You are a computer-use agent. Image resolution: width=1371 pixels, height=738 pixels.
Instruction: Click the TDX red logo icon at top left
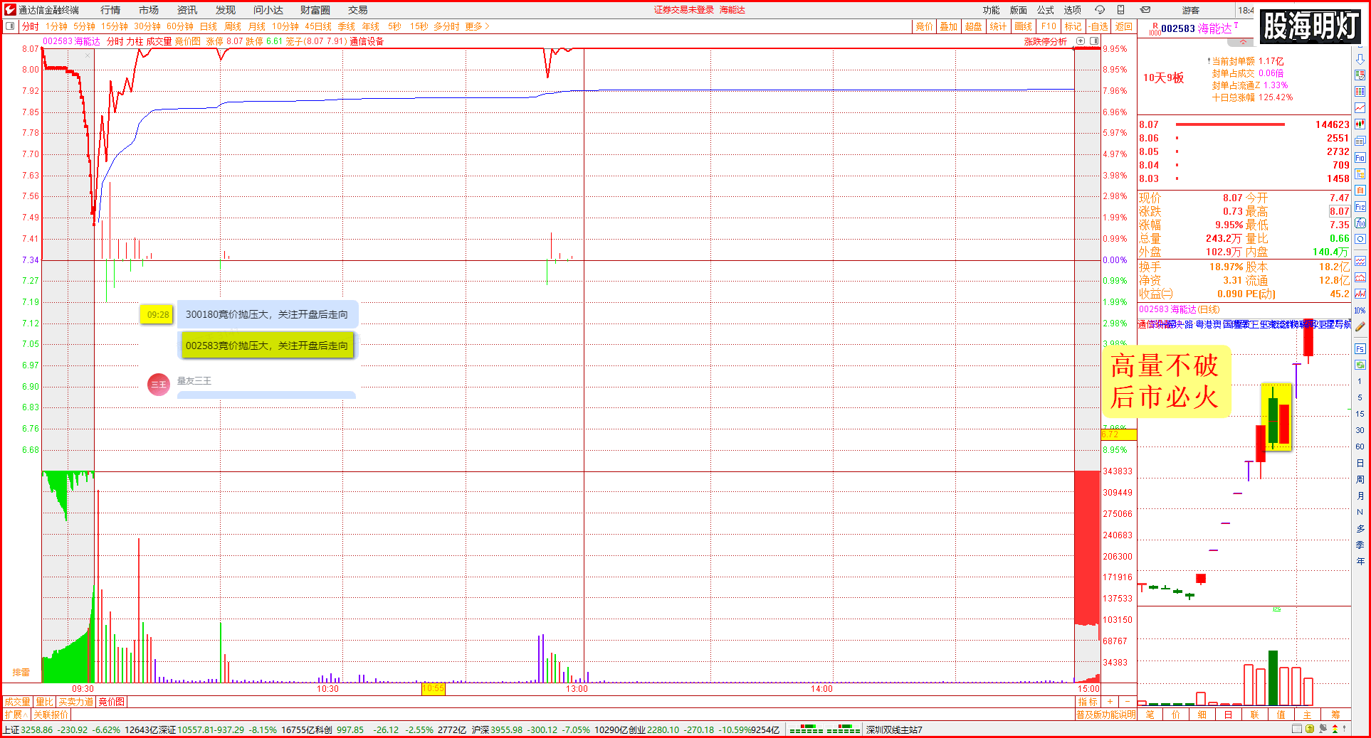[x=10, y=10]
